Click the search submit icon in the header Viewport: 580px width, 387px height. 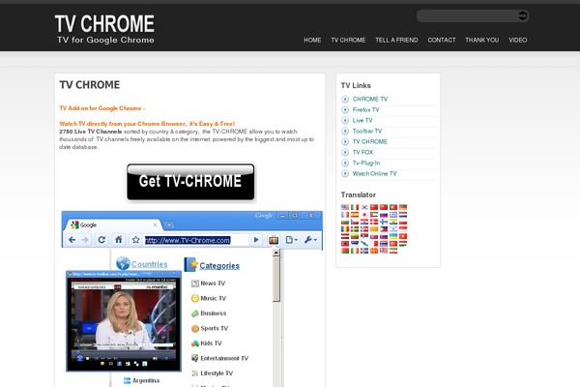point(523,15)
